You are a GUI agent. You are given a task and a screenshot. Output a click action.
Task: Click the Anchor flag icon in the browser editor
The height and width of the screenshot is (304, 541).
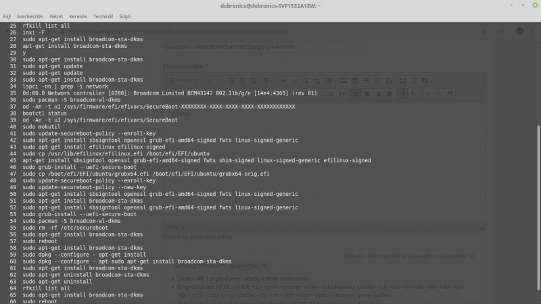pos(450,94)
